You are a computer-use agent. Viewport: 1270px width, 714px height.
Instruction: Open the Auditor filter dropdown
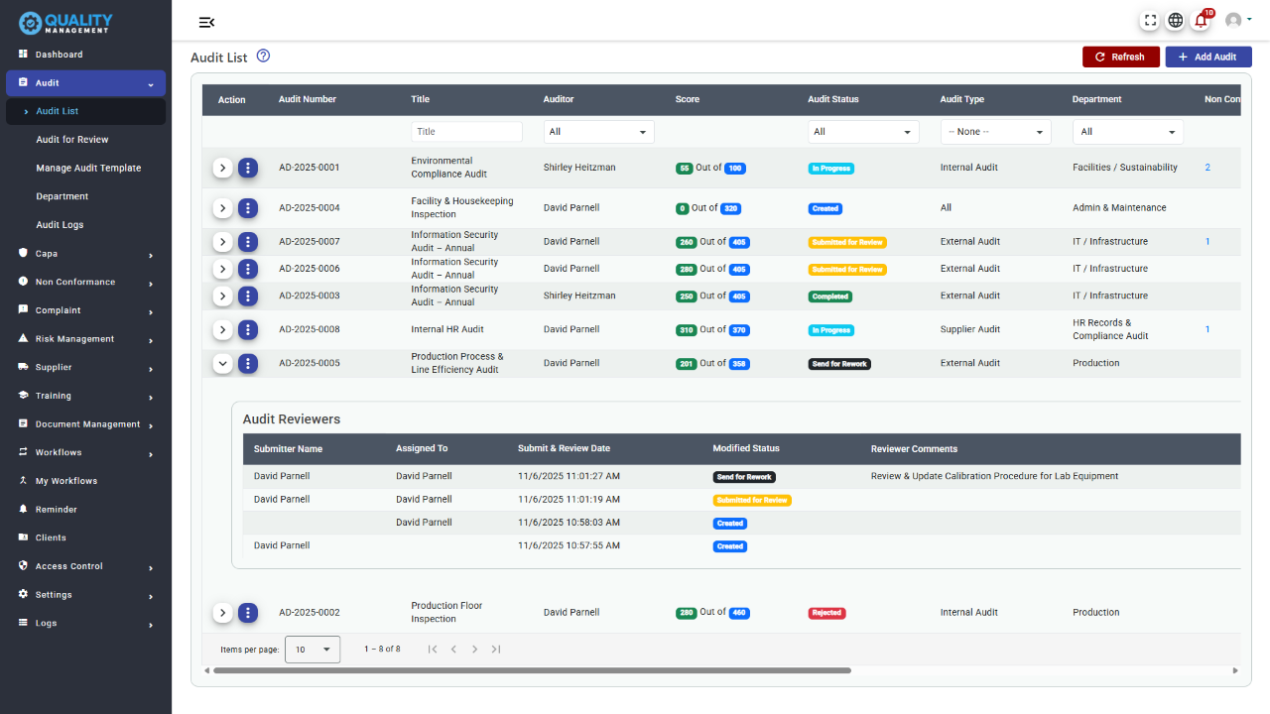click(598, 132)
